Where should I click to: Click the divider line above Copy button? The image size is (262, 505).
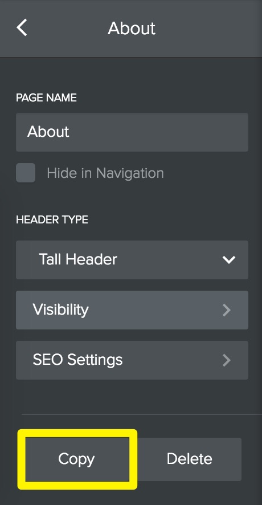coord(142,414)
